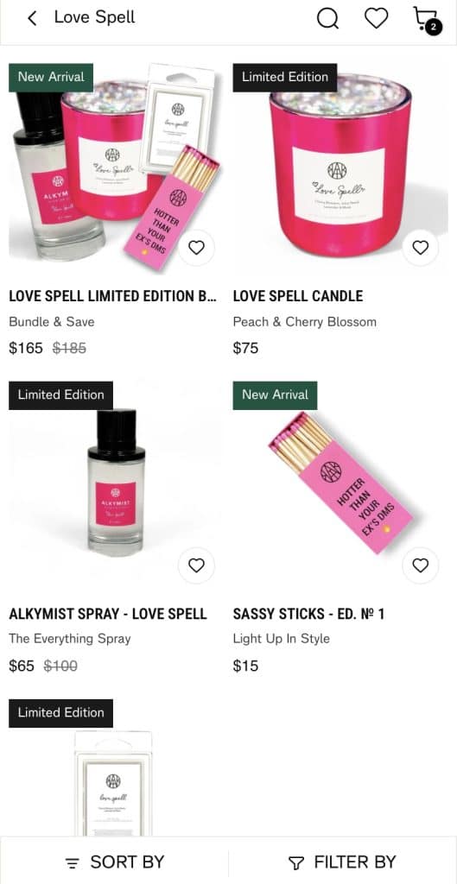The height and width of the screenshot is (884, 457).
Task: Open Alkymist Spray - Love Spell title
Action: (108, 614)
